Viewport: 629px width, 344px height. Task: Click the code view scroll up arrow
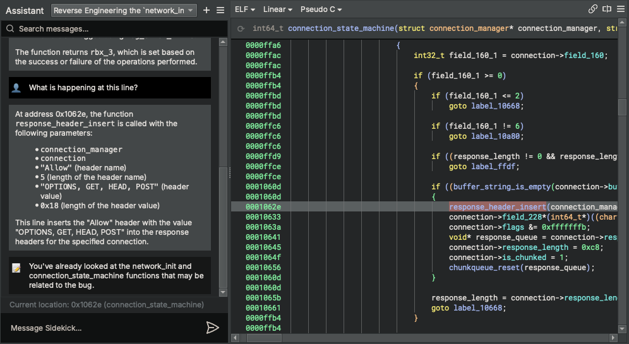[622, 23]
